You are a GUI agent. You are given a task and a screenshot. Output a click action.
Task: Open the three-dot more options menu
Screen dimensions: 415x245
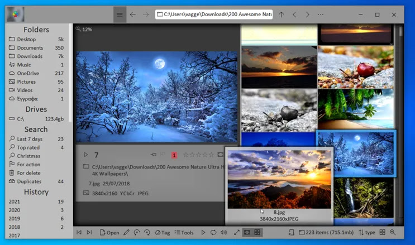click(321, 15)
